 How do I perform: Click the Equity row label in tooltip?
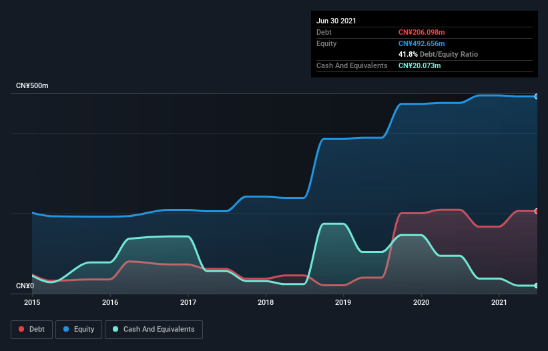(326, 43)
